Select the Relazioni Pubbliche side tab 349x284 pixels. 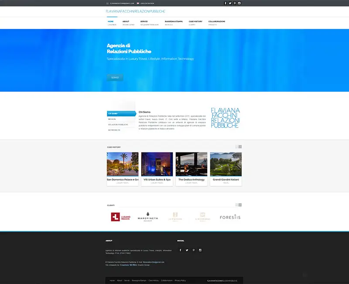tap(121, 125)
